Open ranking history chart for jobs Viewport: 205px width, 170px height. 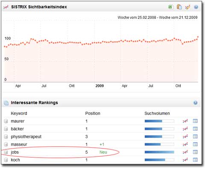coord(185,152)
